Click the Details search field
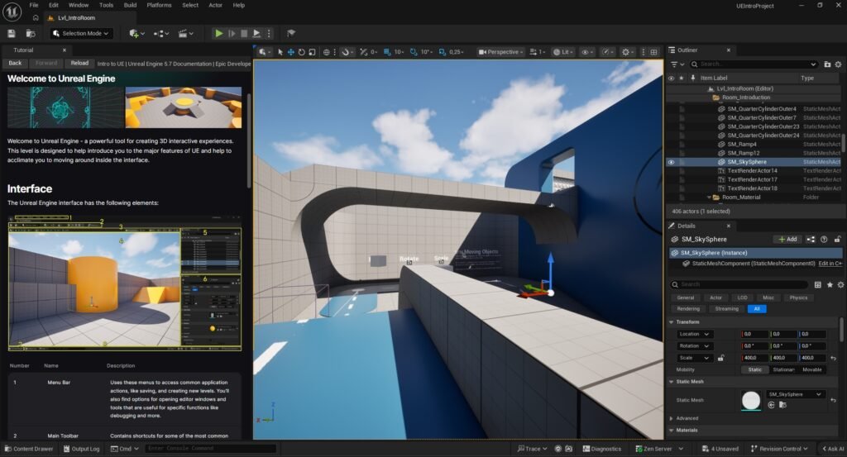Screen dimensions: 847x457 739,284
